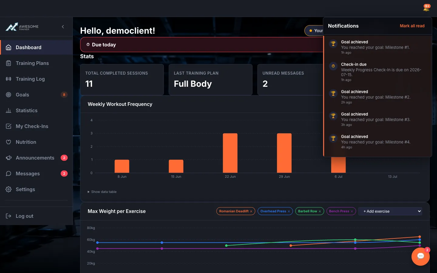Click the Unread Messages stat card

click(x=290, y=79)
